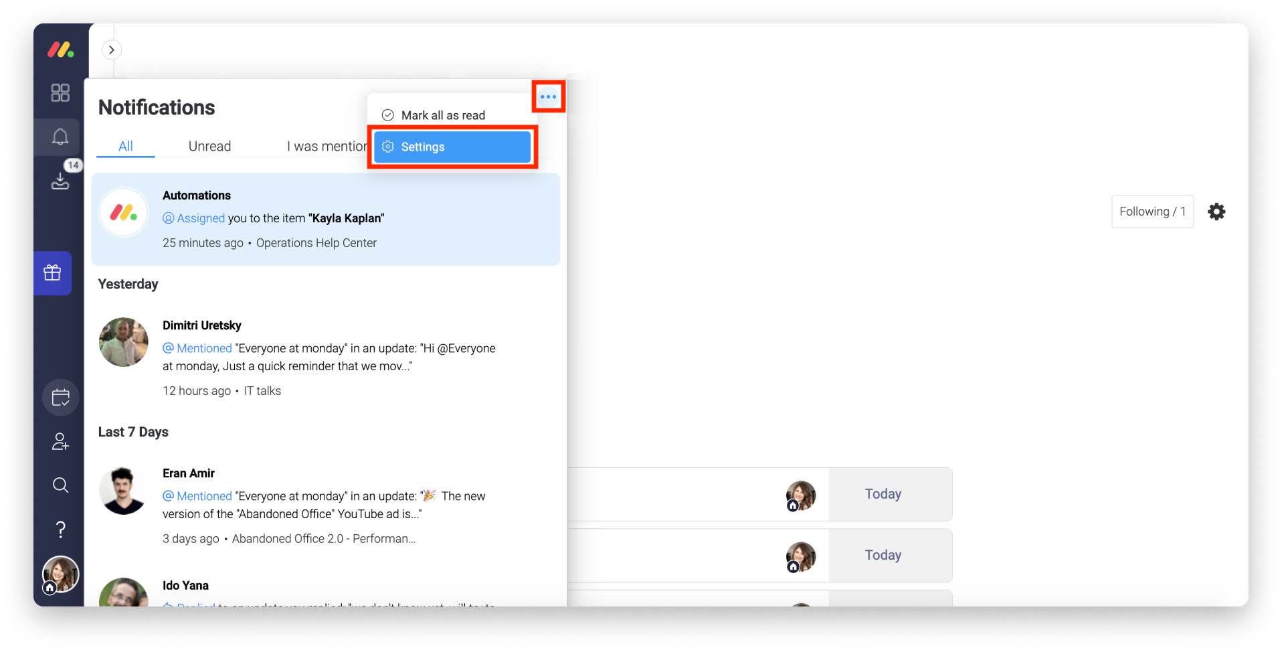Click your profile avatar at the bottom
The image size is (1282, 650).
(x=60, y=574)
